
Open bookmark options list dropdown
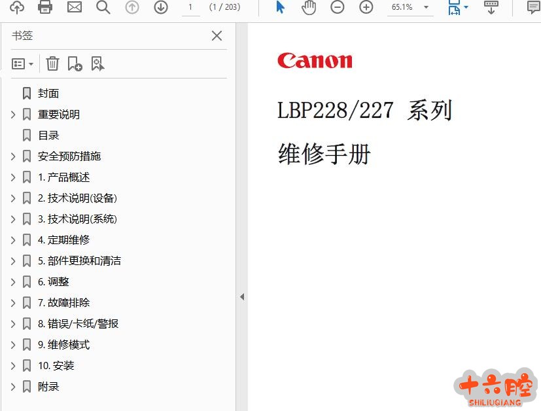point(22,63)
